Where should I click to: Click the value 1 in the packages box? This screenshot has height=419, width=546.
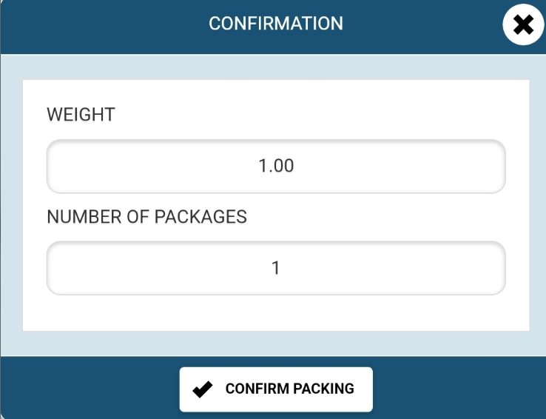(x=276, y=268)
